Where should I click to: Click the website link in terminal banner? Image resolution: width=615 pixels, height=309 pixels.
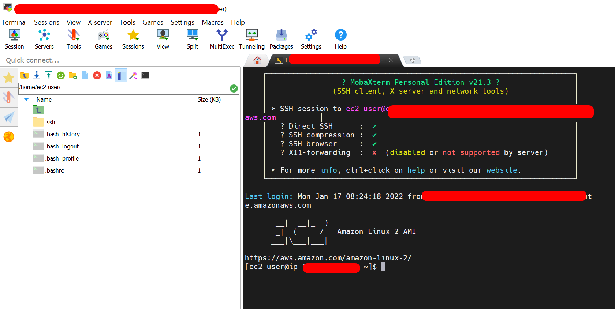pyautogui.click(x=502, y=170)
